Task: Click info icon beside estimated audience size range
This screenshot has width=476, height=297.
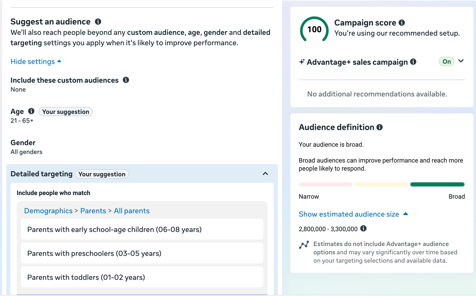Action: pos(363,229)
